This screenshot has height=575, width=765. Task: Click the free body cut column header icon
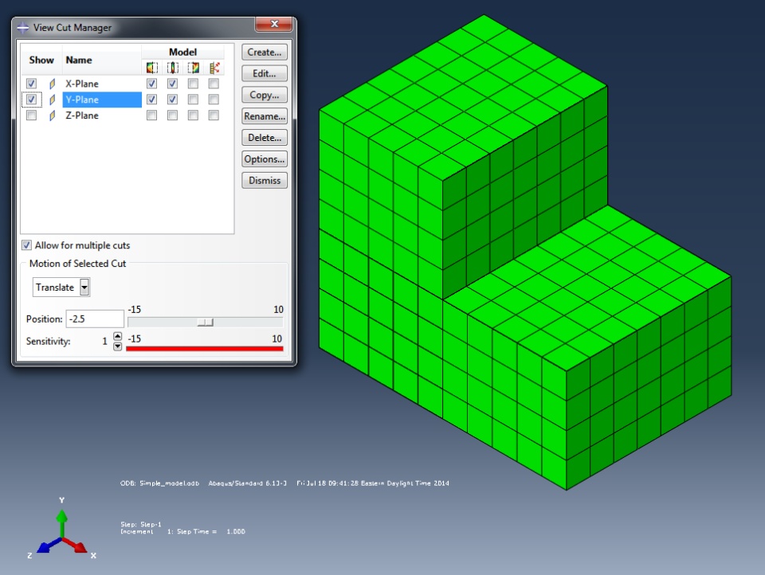pyautogui.click(x=214, y=68)
